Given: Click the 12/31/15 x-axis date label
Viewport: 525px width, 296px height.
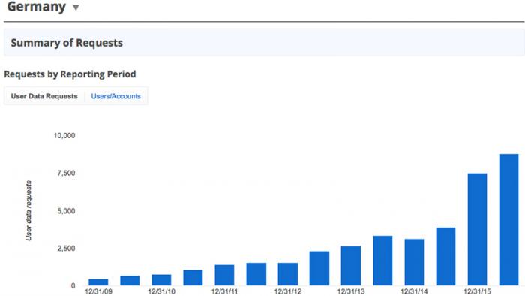Looking at the screenshot, I should [477, 291].
